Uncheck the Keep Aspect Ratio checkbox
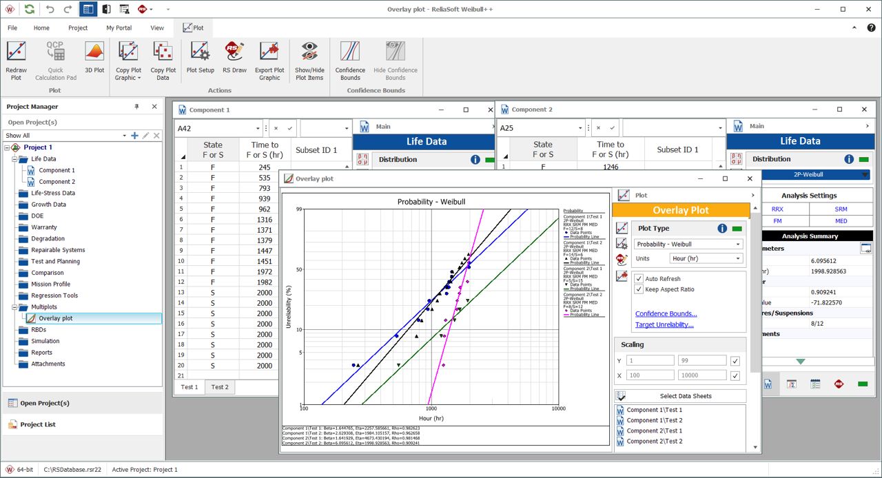This screenshot has height=478, width=882. [x=639, y=290]
